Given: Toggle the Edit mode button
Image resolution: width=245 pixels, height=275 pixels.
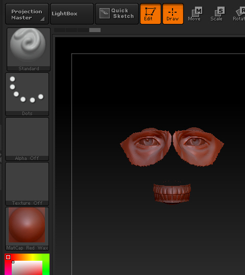Looking at the screenshot, I should point(151,14).
